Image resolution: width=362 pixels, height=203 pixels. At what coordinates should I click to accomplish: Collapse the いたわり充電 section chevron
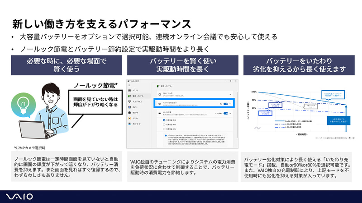click(230, 113)
